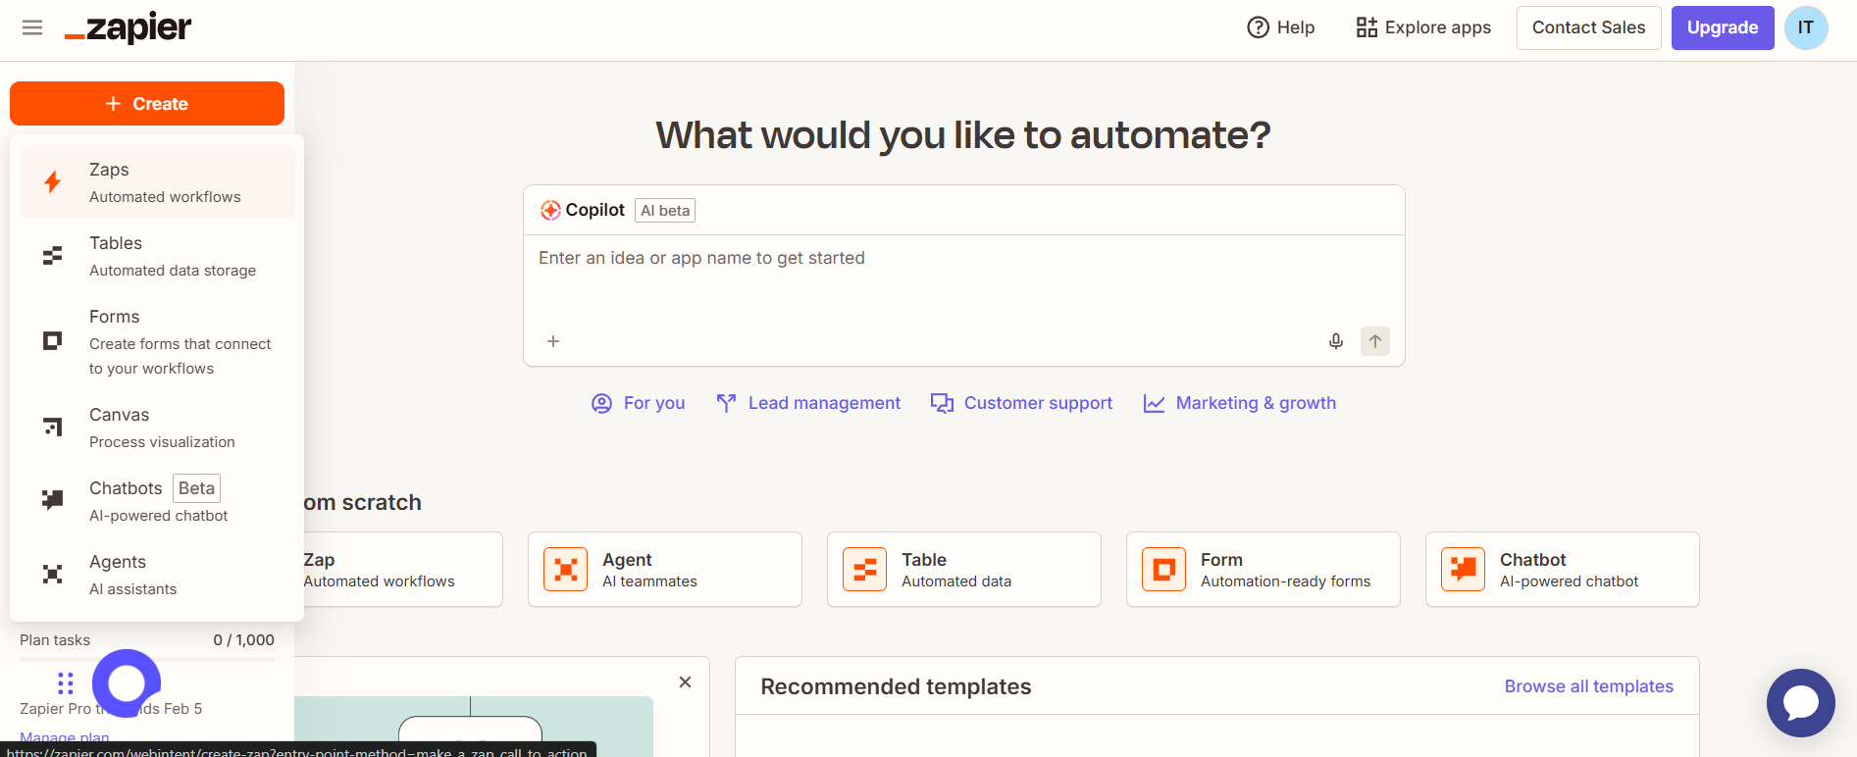Click the Form card orange icon
This screenshot has height=757, width=1857.
(x=1164, y=570)
